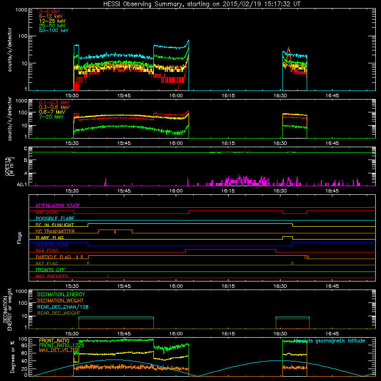Select the SC_IN_SUNLIGHT flag label

point(55,225)
